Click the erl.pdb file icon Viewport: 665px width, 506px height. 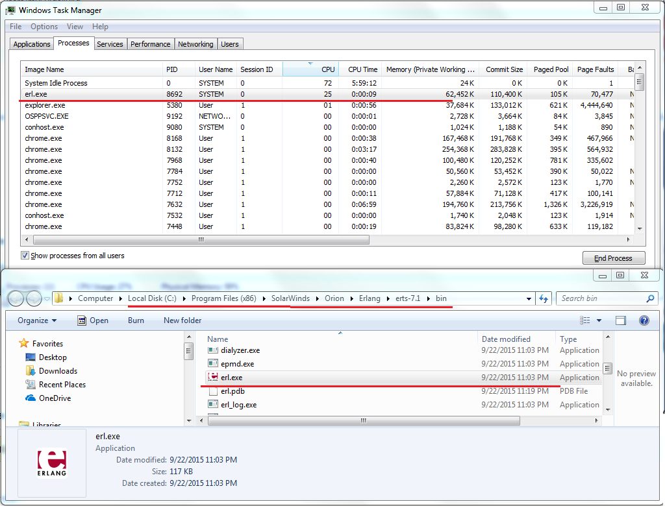213,391
